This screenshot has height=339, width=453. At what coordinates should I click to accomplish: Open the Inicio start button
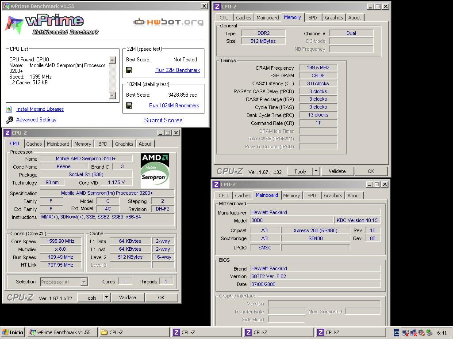pyautogui.click(x=13, y=332)
